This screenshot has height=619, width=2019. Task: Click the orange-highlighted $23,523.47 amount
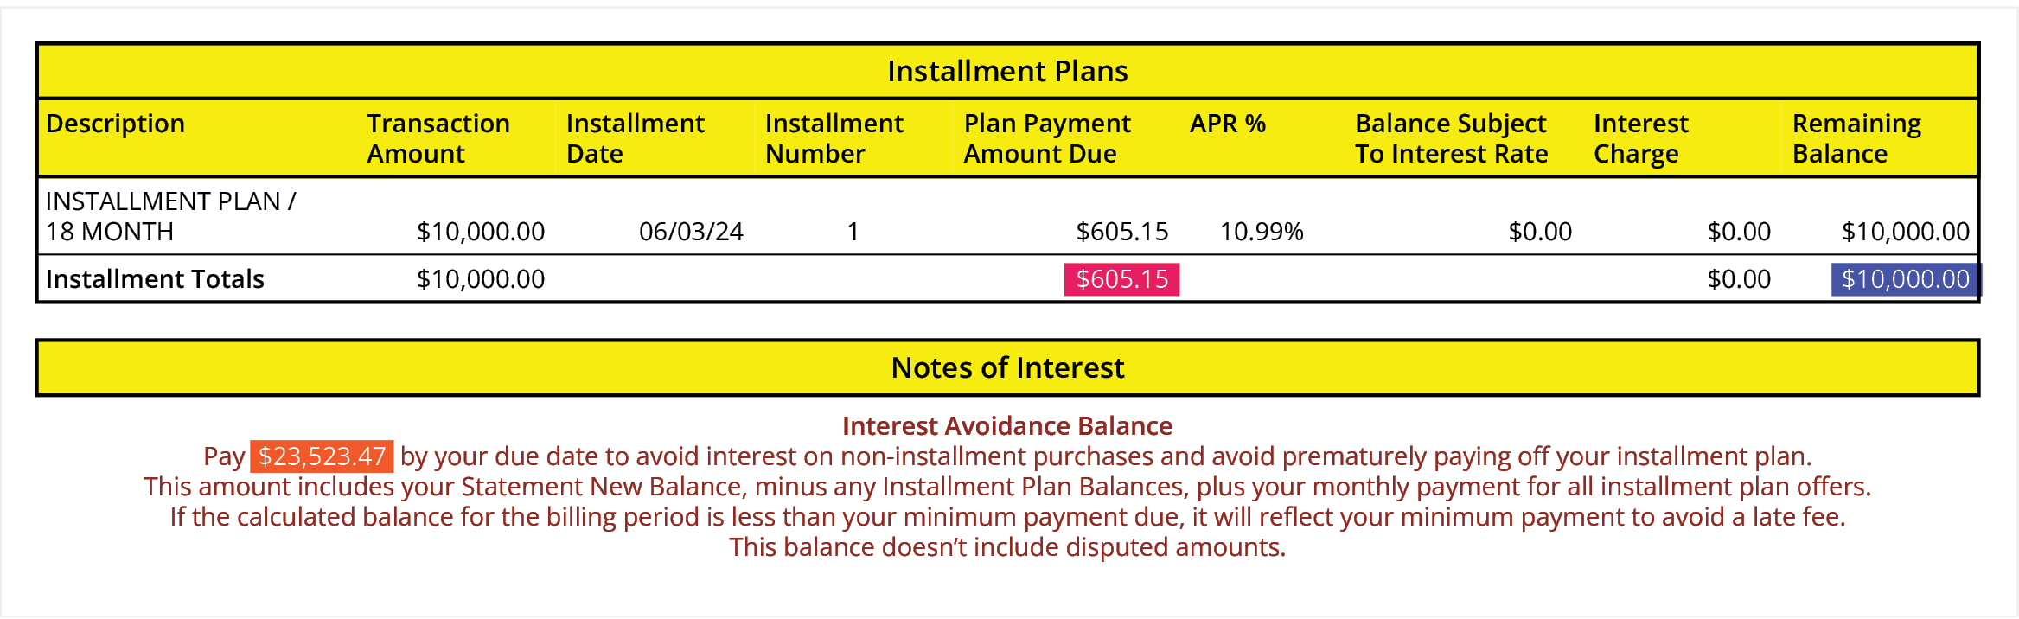(x=322, y=456)
